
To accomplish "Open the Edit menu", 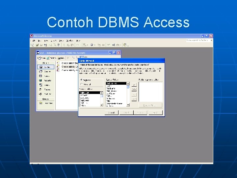I will tap(39, 41).
